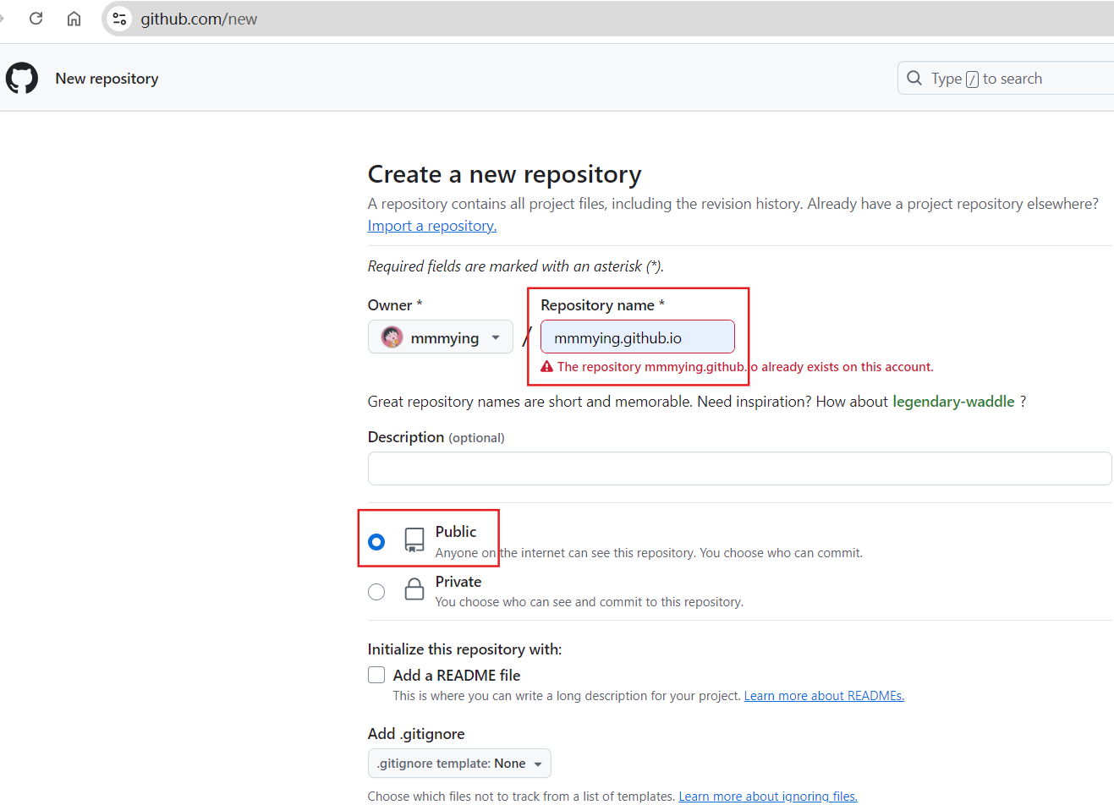Select the Private visibility radio button
This screenshot has height=805, width=1114.
tap(376, 592)
